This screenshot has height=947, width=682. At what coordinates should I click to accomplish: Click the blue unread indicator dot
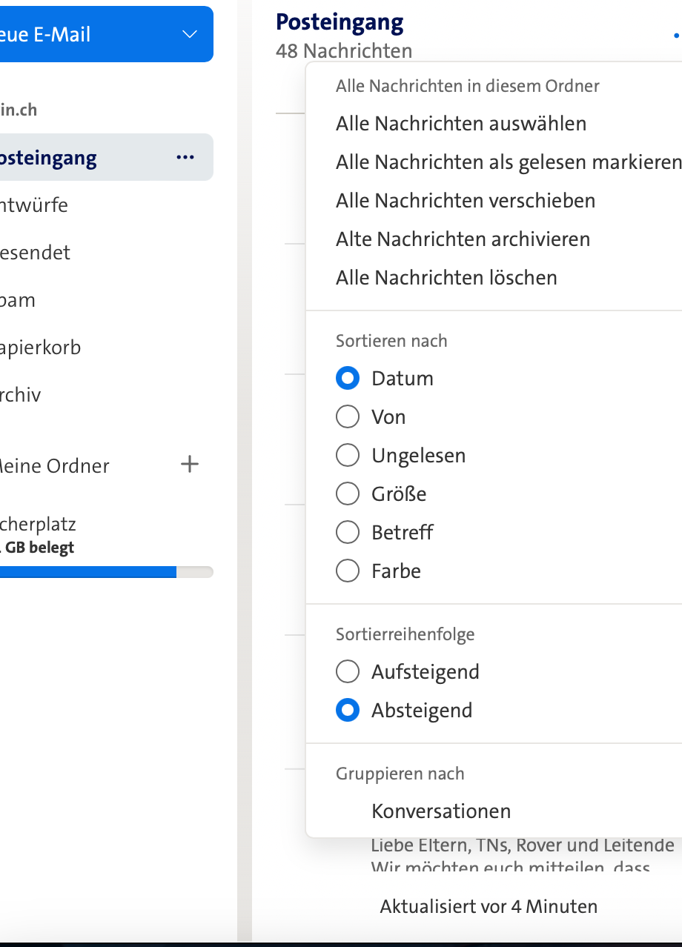point(675,35)
